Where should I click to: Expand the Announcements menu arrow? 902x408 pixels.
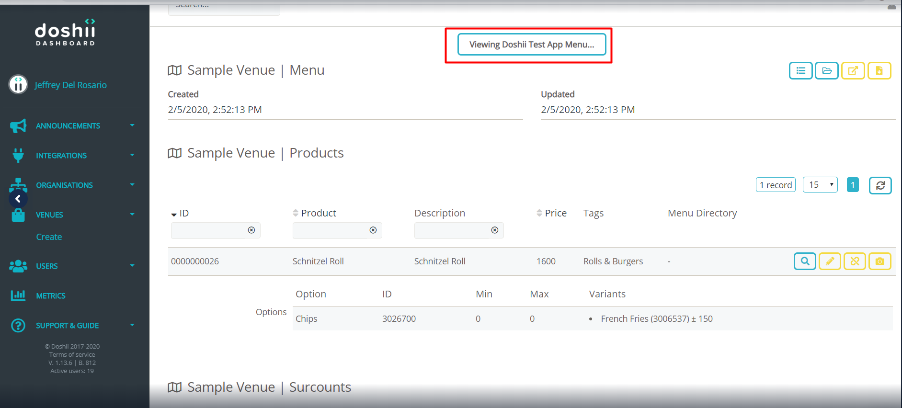[132, 125]
